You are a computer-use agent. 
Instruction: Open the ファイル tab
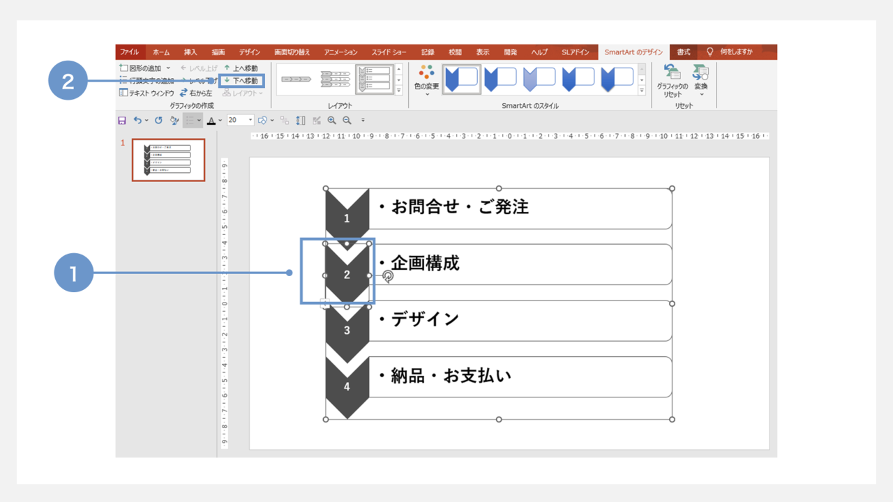[129, 52]
